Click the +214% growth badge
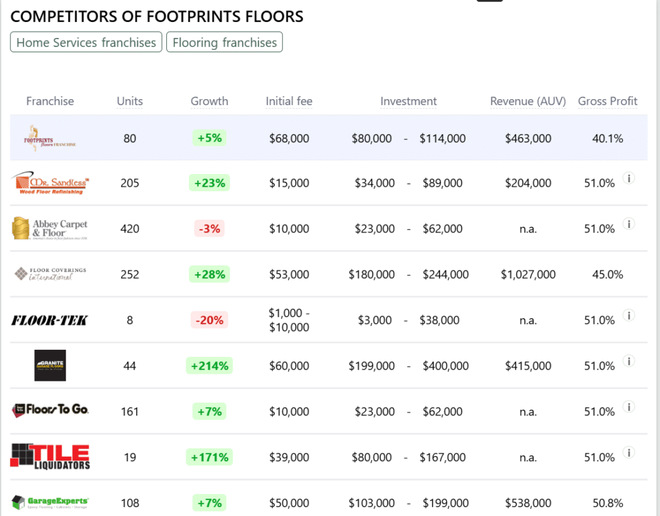This screenshot has width=660, height=516. pyautogui.click(x=209, y=366)
